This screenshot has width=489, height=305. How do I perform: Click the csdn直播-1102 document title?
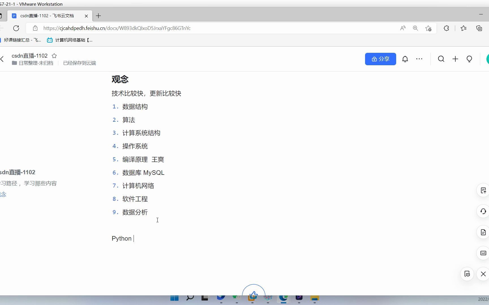pos(30,56)
